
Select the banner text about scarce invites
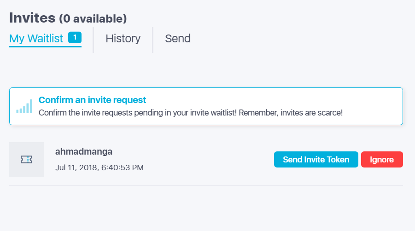191,113
